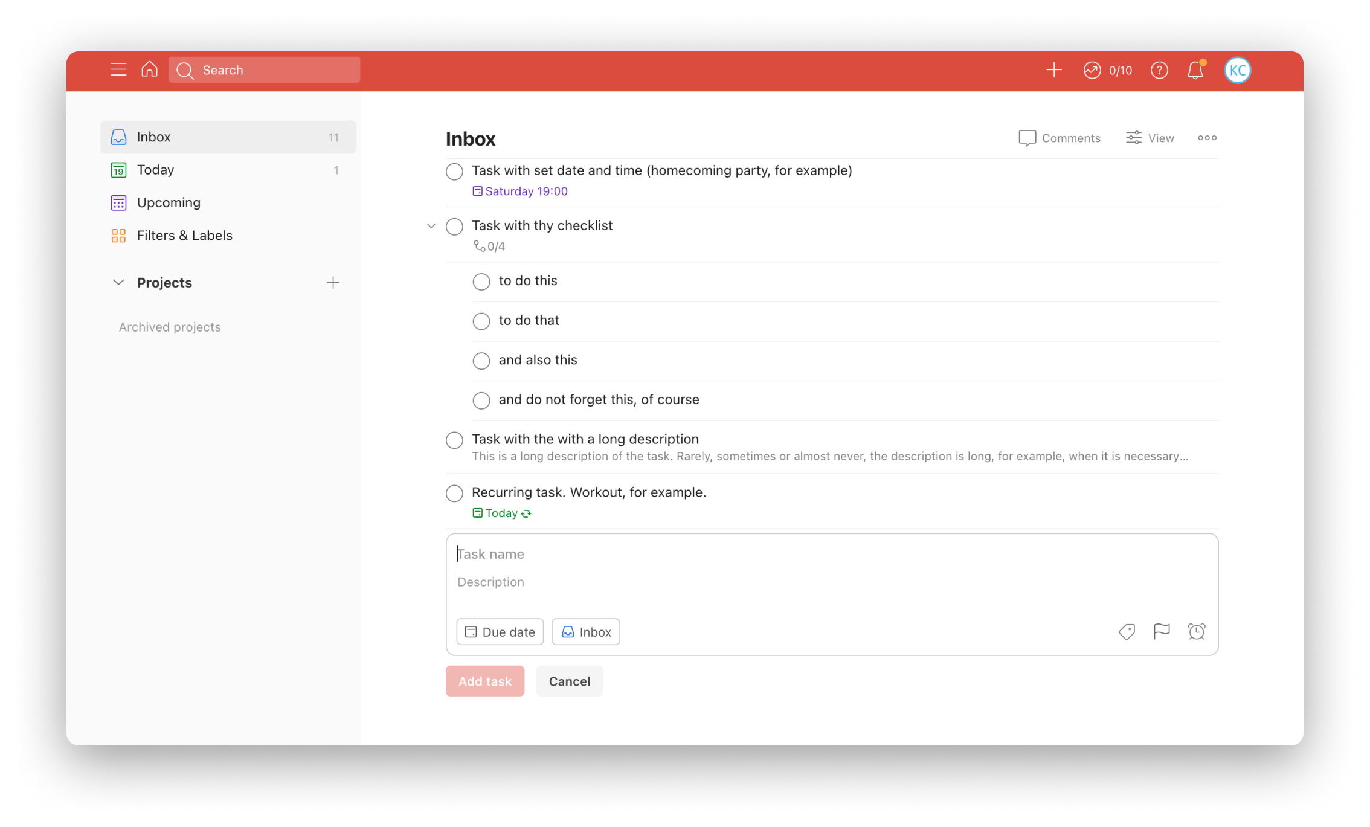Open Filters & Labels in sidebar
Image resolution: width=1370 pixels, height=827 pixels.
[x=228, y=236]
